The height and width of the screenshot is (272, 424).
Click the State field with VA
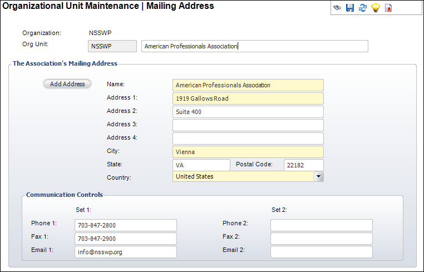pyautogui.click(x=201, y=165)
